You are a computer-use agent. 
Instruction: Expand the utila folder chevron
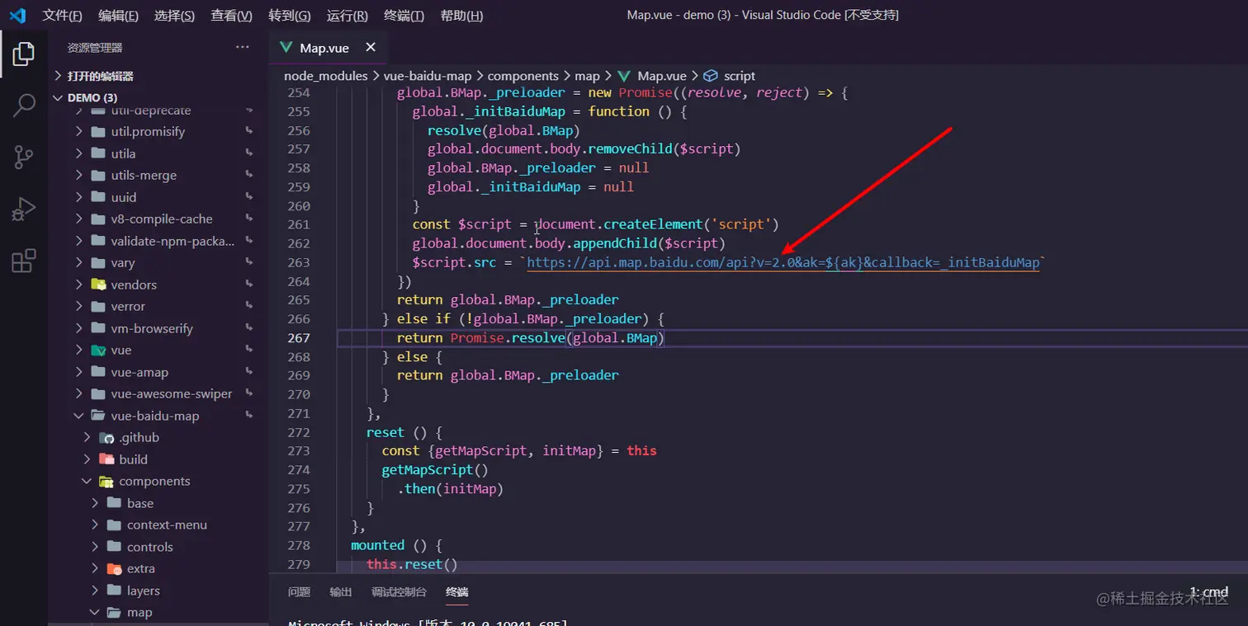coord(79,153)
